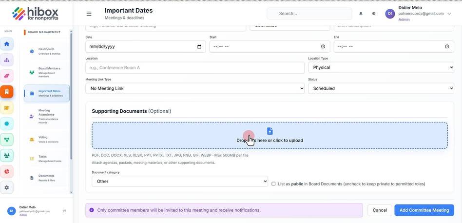Viewport: 462px width, 223px height.
Task: Open the settings gear in left sidebar
Action: coord(7,187)
